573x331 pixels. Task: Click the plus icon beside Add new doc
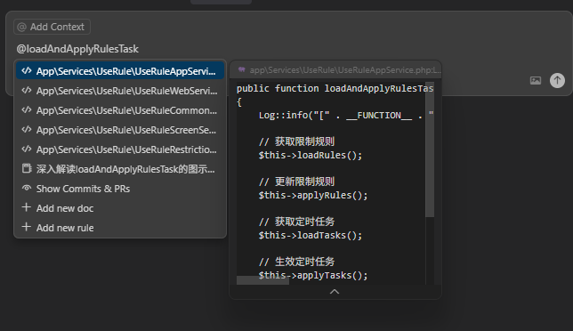tap(26, 207)
